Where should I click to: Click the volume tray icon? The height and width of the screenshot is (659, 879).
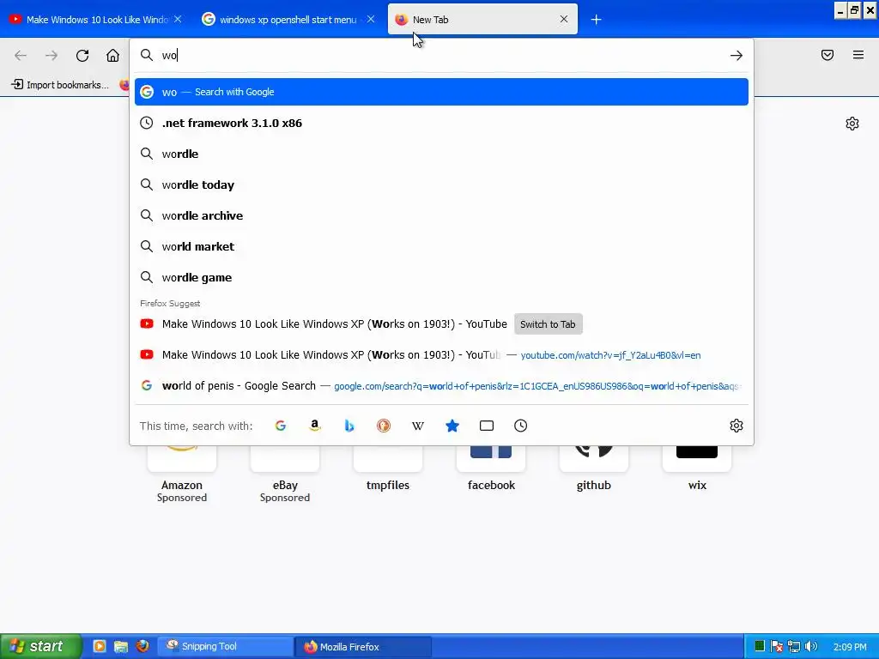(811, 647)
